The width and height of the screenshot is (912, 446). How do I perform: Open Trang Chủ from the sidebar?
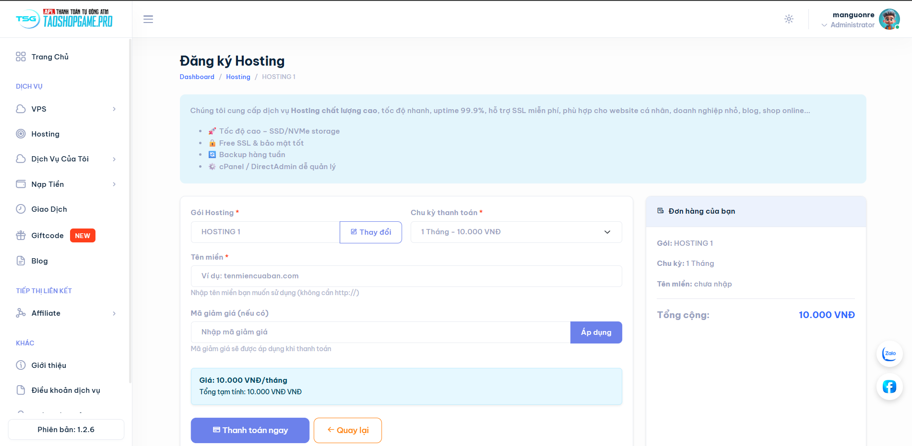click(x=50, y=57)
